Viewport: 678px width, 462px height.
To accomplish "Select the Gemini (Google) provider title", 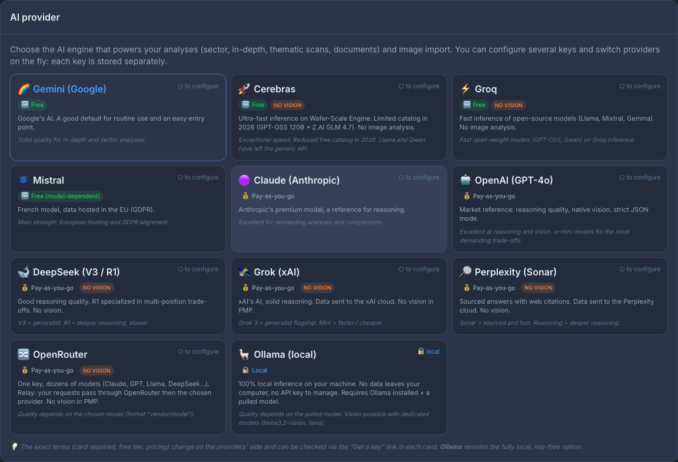I will 69,89.
